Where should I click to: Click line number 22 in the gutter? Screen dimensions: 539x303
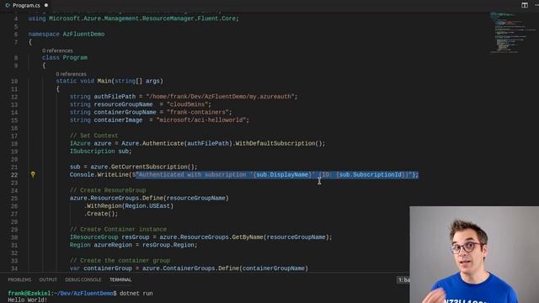14,175
